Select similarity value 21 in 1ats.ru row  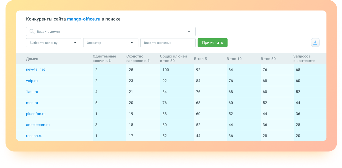pyautogui.click(x=131, y=92)
